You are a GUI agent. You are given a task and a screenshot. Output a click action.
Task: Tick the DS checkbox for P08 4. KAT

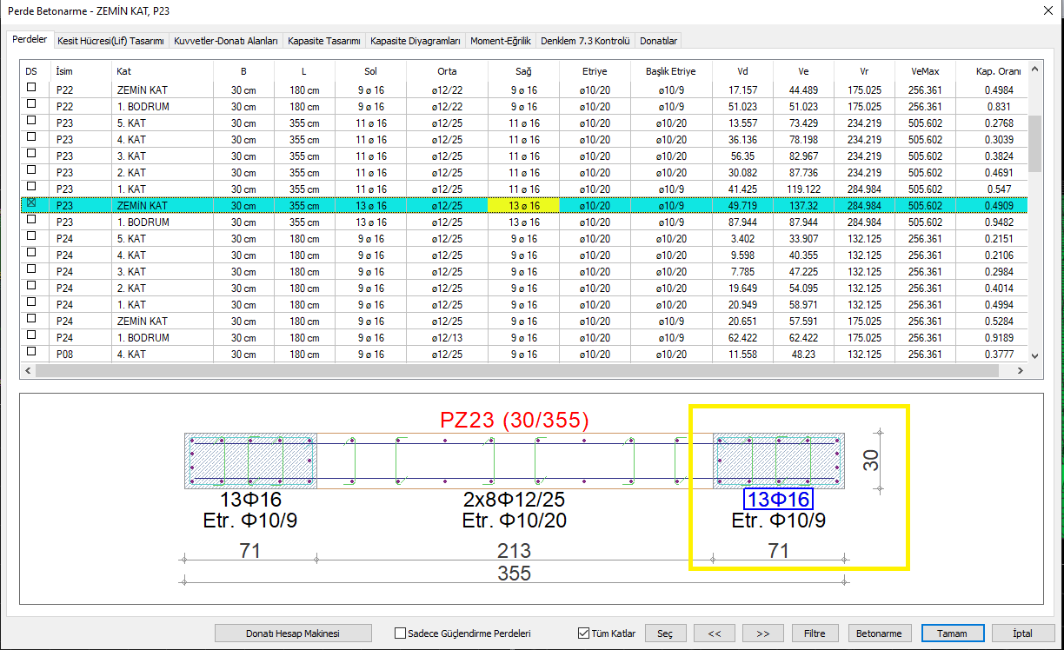[32, 351]
